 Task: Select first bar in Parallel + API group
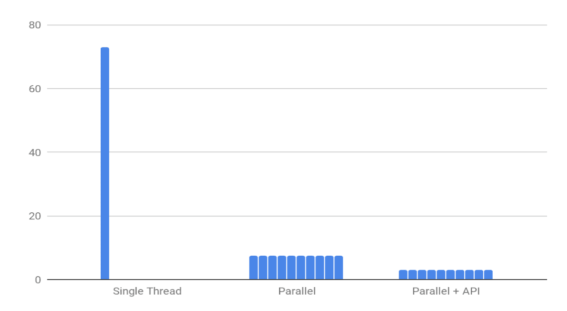point(403,275)
